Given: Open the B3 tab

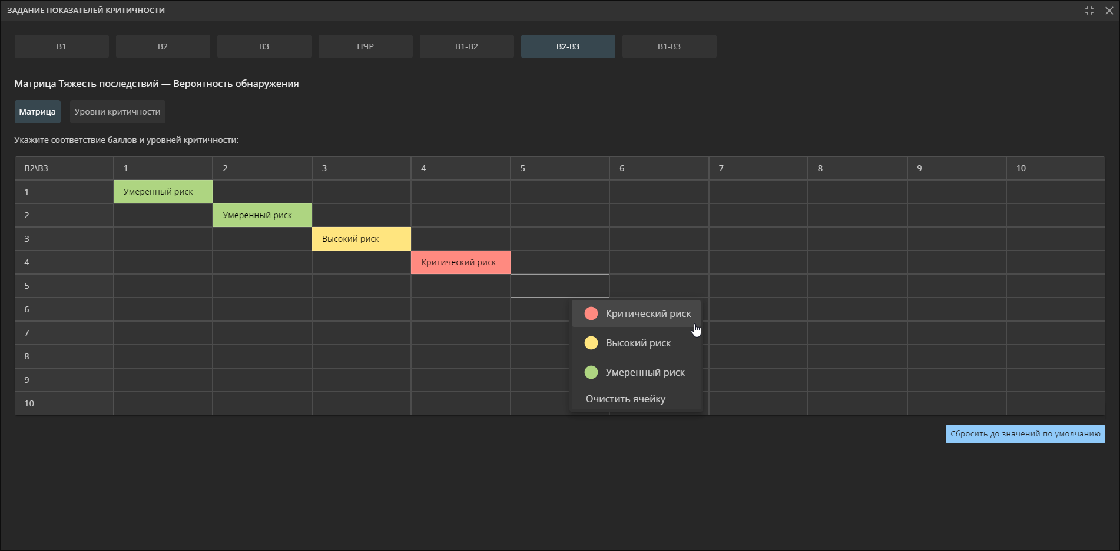Looking at the screenshot, I should [x=264, y=46].
